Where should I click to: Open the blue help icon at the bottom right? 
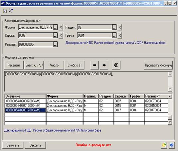tap(172, 145)
